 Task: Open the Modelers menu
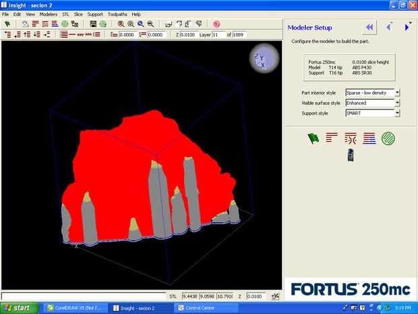click(x=49, y=14)
